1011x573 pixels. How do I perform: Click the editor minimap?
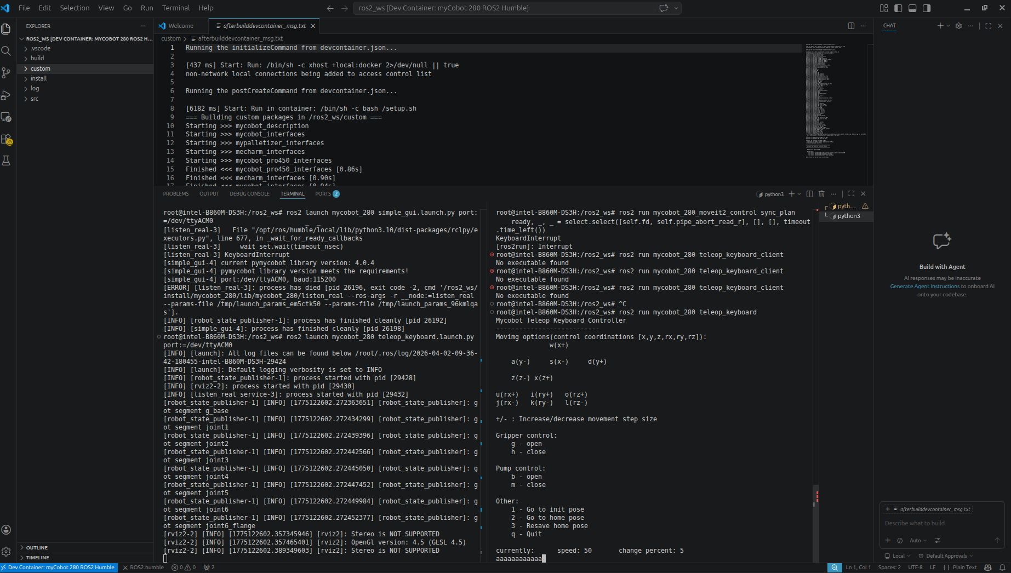836,101
